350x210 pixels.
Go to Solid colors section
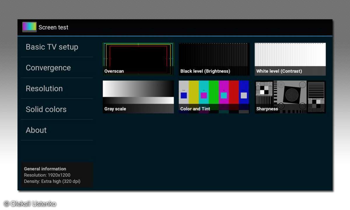[x=57, y=109]
